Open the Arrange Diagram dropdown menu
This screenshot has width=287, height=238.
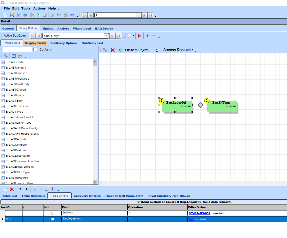coord(178,50)
